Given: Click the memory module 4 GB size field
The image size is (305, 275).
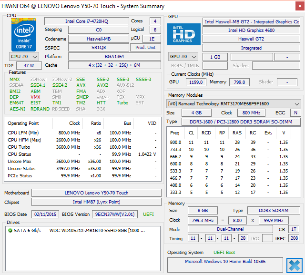Looking at the screenshot, I should coord(196,113).
